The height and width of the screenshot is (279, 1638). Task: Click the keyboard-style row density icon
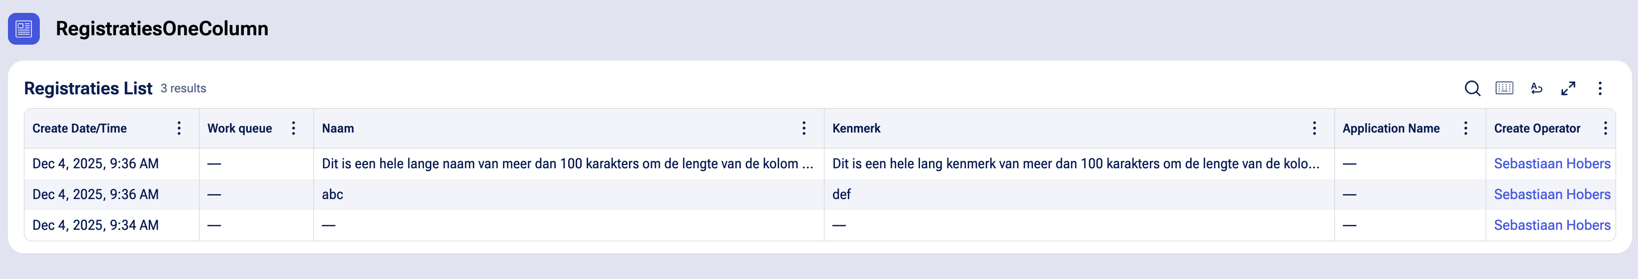[1505, 88]
